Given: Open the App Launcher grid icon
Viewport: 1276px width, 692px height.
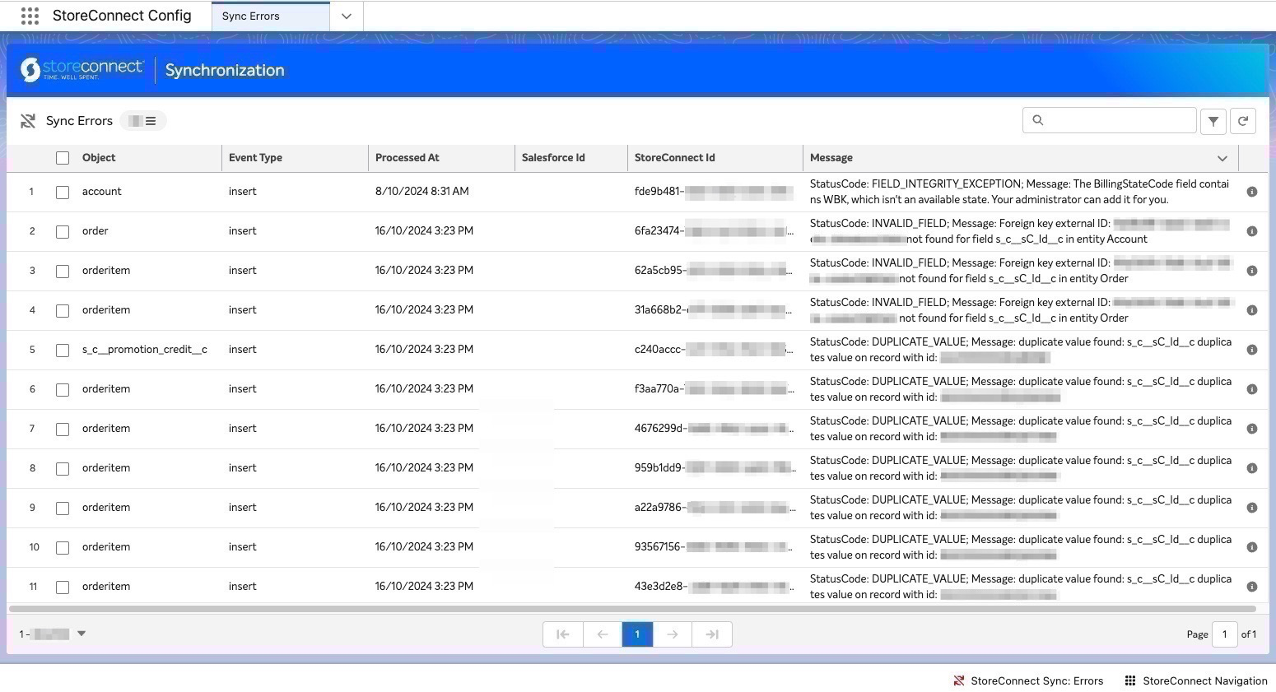Looking at the screenshot, I should (x=30, y=16).
